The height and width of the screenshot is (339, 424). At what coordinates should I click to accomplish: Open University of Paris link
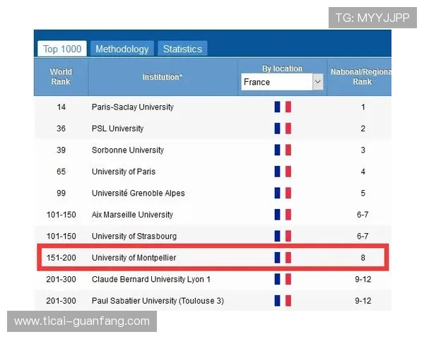(x=124, y=172)
